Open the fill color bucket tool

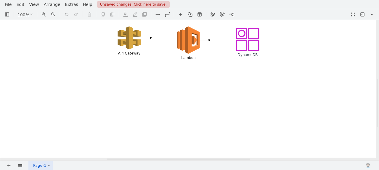tap(126, 14)
